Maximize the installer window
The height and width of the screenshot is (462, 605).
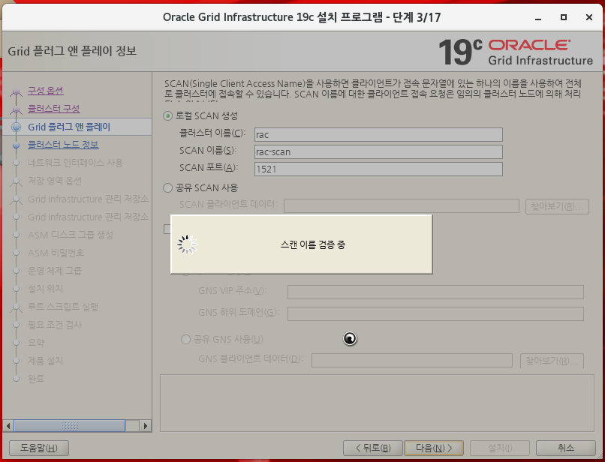click(564, 17)
